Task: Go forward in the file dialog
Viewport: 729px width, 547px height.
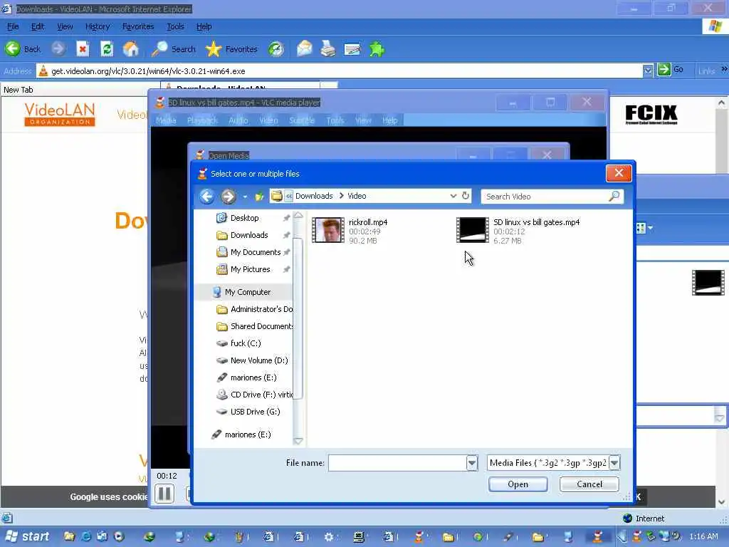Action: [229, 197]
